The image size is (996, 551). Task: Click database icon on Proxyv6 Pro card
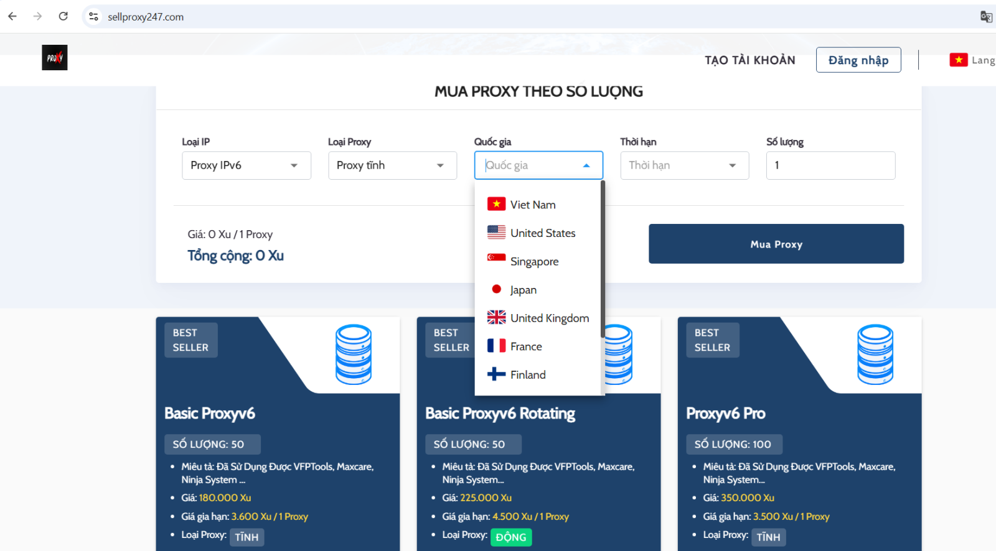tap(875, 354)
